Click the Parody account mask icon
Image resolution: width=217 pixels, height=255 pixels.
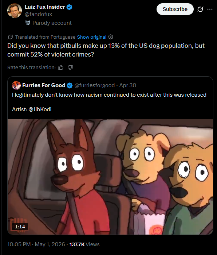pos(28,23)
